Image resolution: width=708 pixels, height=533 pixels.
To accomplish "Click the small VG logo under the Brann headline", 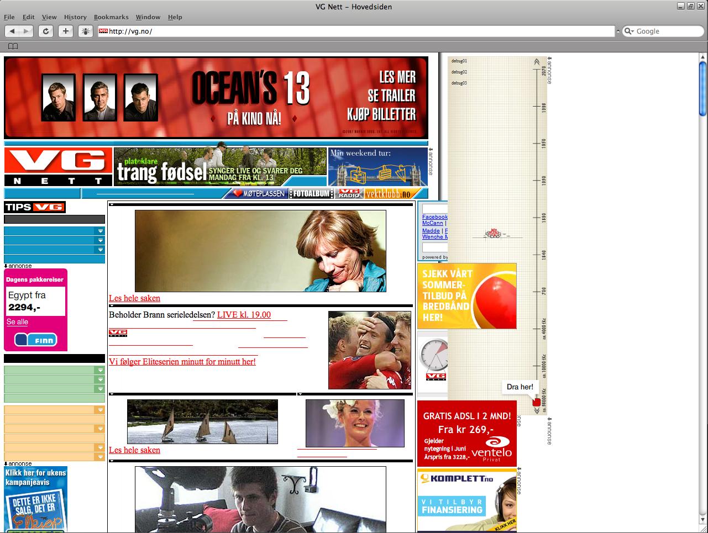I will [118, 333].
